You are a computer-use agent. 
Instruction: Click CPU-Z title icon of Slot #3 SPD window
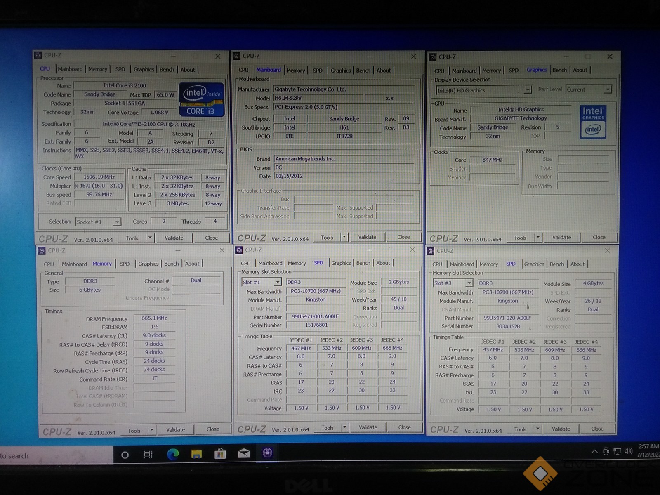coord(430,251)
